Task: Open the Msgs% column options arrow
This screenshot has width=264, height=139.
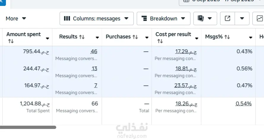Action: (x=251, y=38)
